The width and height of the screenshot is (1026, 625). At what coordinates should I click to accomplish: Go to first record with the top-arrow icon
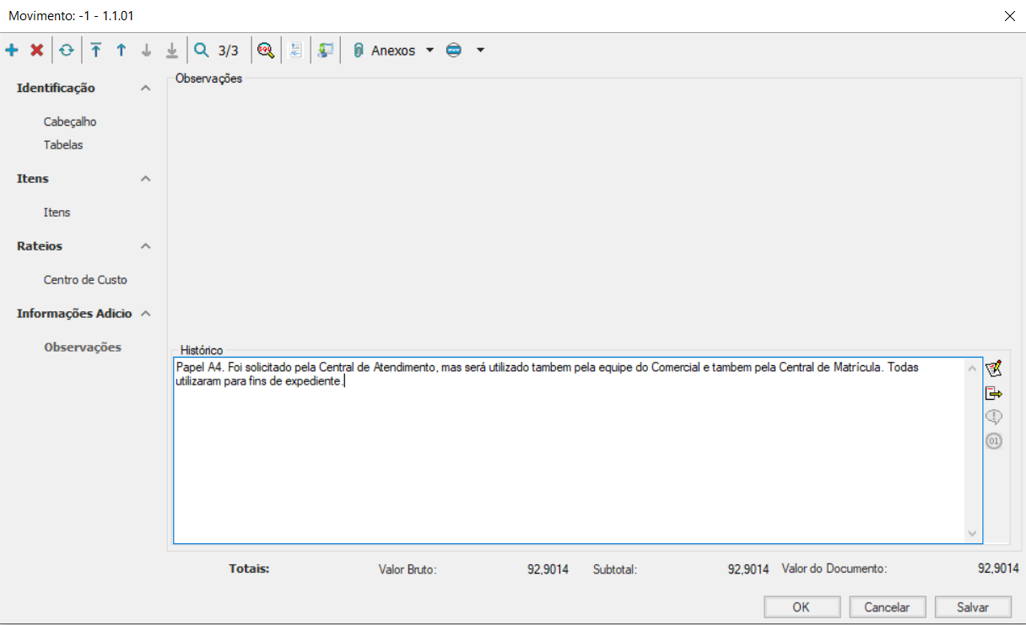96,51
